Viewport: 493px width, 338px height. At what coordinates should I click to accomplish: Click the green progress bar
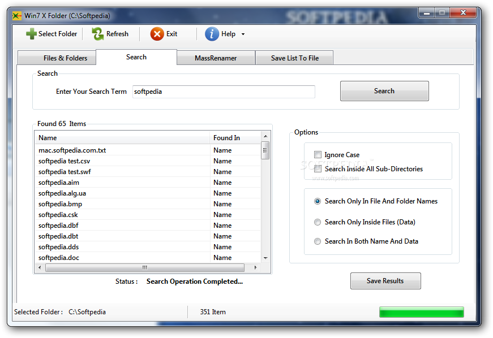pos(422,312)
